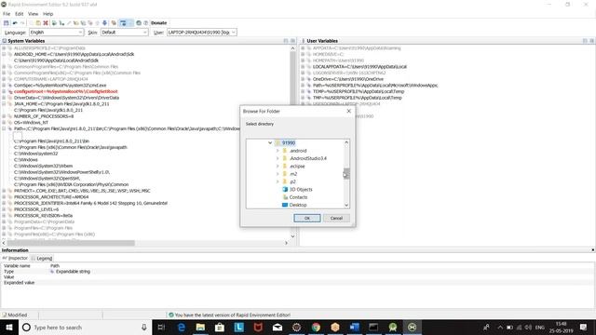This screenshot has height=335, width=596.
Task: Open File Explorer from taskbar
Action: 200,328
